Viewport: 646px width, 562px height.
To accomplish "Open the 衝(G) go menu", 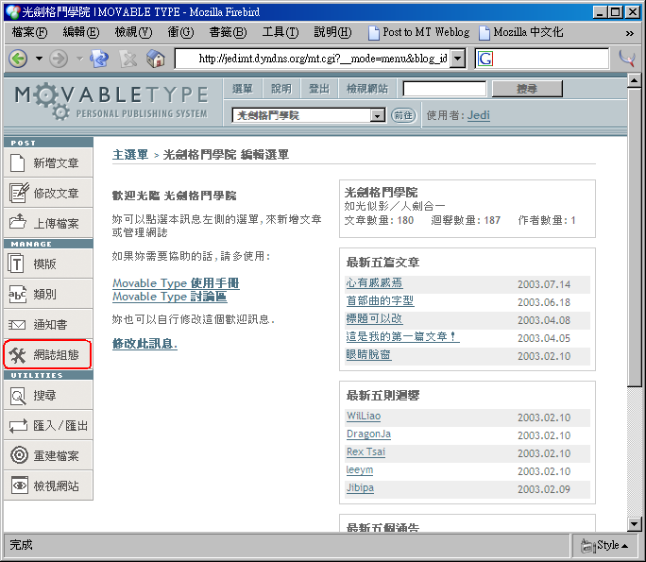I will click(180, 32).
